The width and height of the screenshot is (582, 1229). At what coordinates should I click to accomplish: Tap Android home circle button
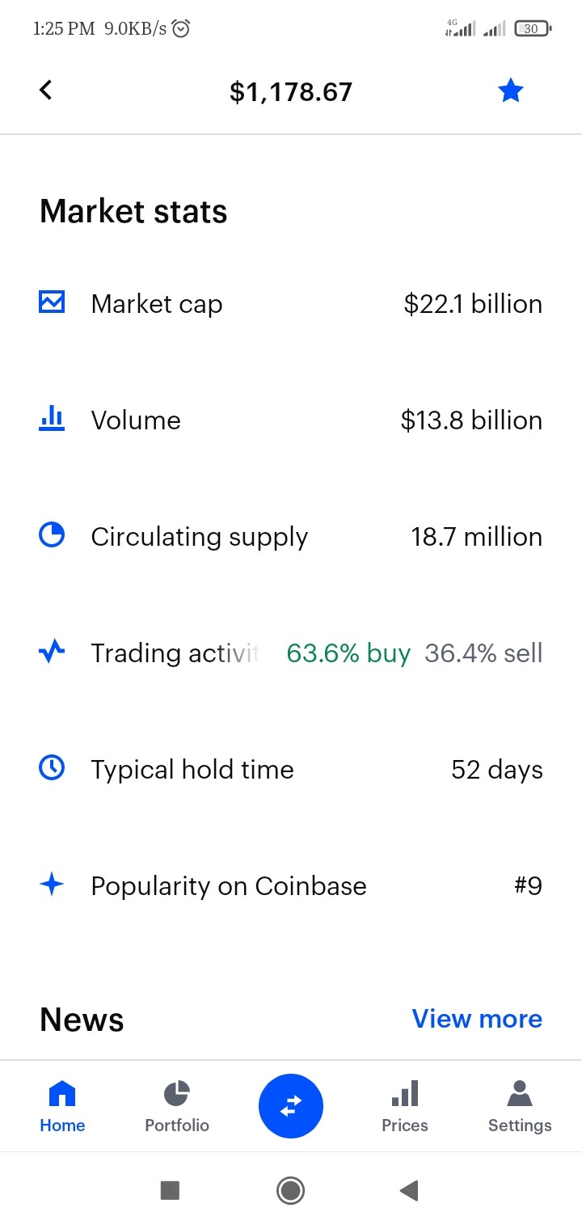click(290, 1190)
